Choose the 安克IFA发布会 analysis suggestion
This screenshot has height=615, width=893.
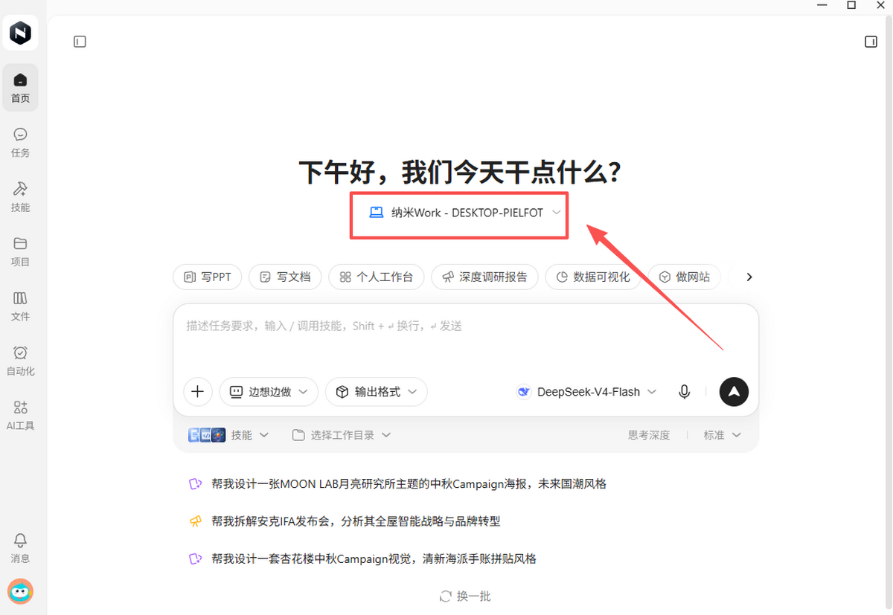(x=345, y=521)
